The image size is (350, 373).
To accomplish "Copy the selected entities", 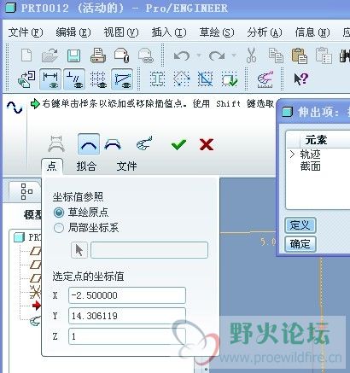I will point(276,55).
